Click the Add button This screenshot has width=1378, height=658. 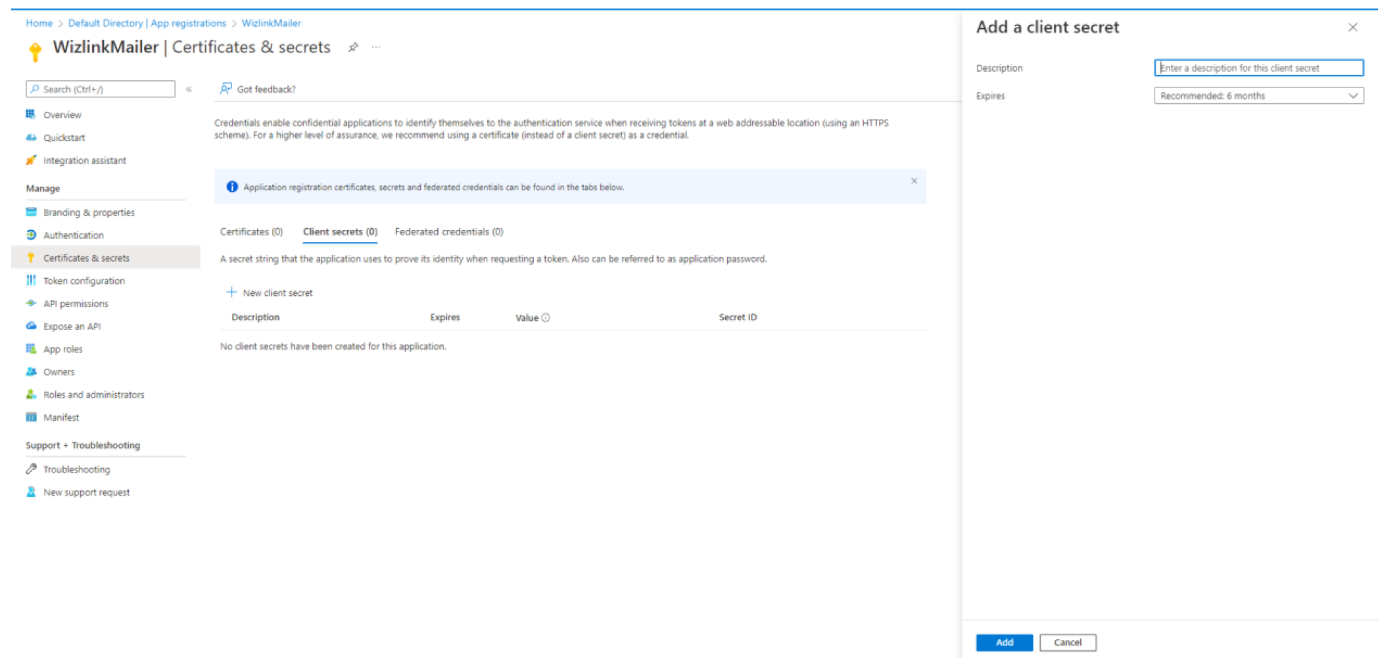coord(1004,642)
